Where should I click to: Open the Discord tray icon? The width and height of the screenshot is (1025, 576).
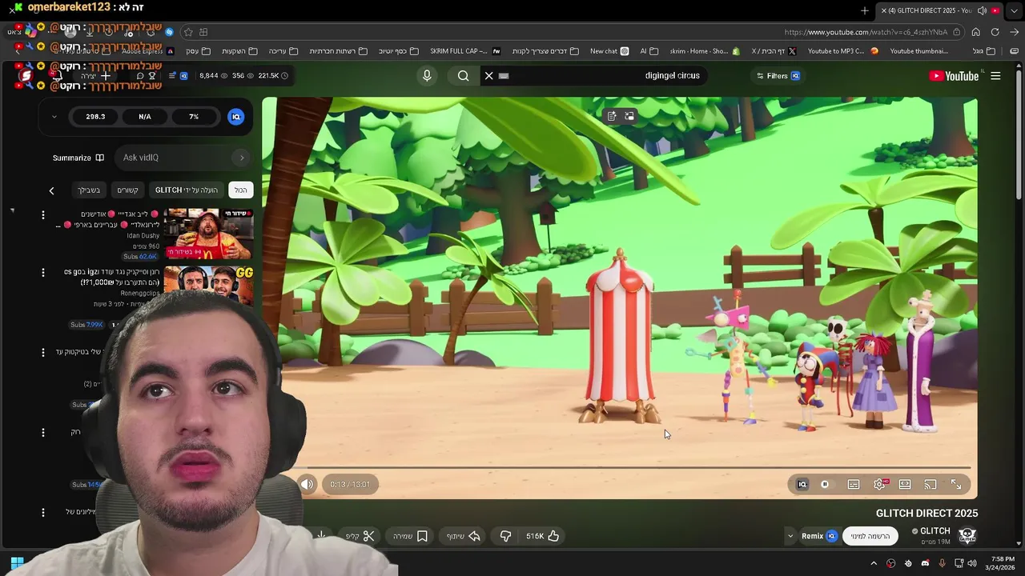tap(925, 563)
